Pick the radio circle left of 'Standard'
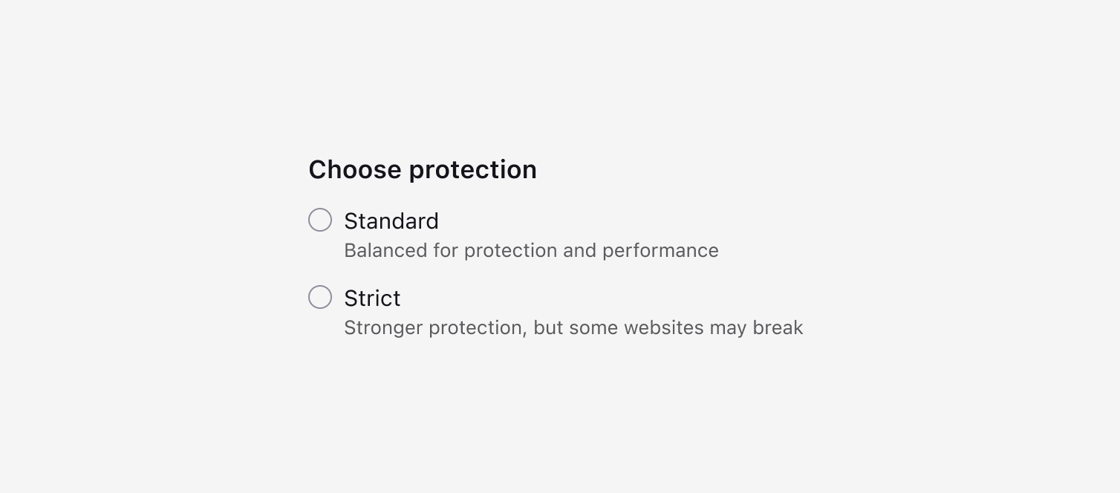 click(320, 220)
